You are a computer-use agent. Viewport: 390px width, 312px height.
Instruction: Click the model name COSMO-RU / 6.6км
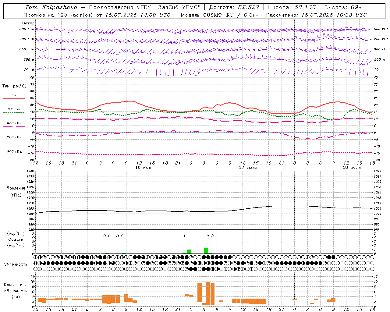pos(231,15)
